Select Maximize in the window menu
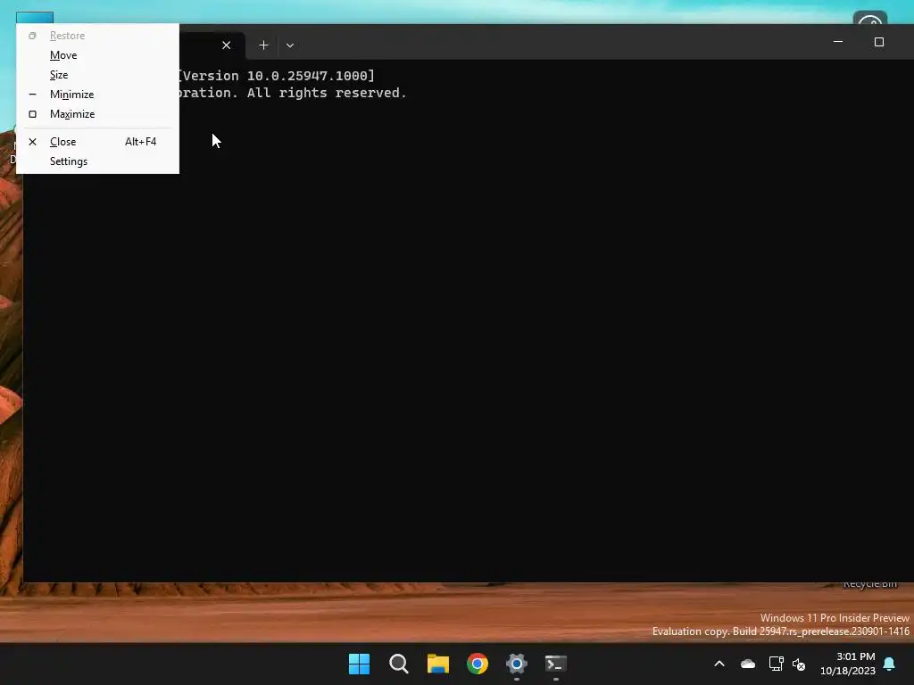 coord(97,114)
